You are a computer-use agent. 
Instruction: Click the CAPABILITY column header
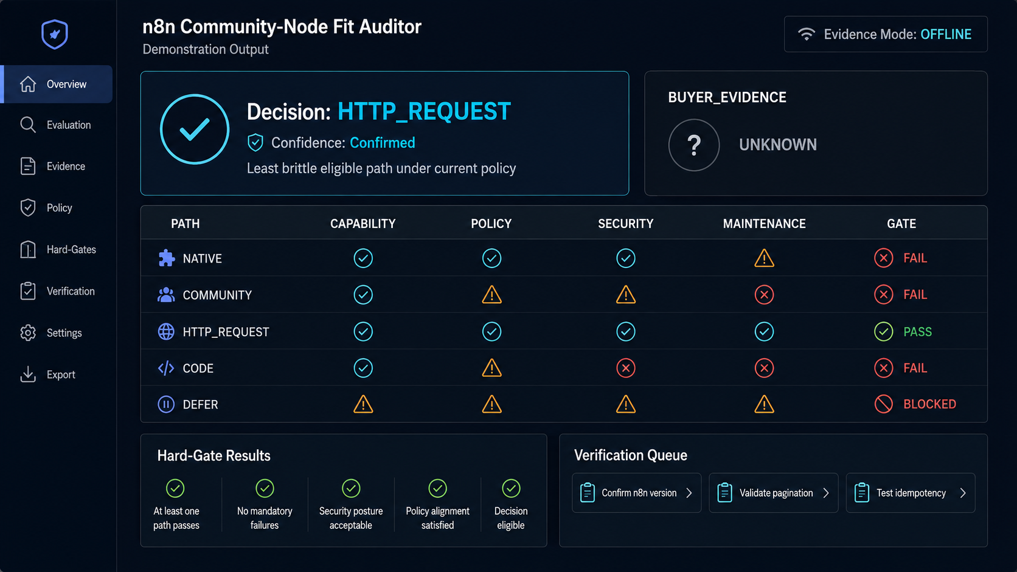click(363, 224)
